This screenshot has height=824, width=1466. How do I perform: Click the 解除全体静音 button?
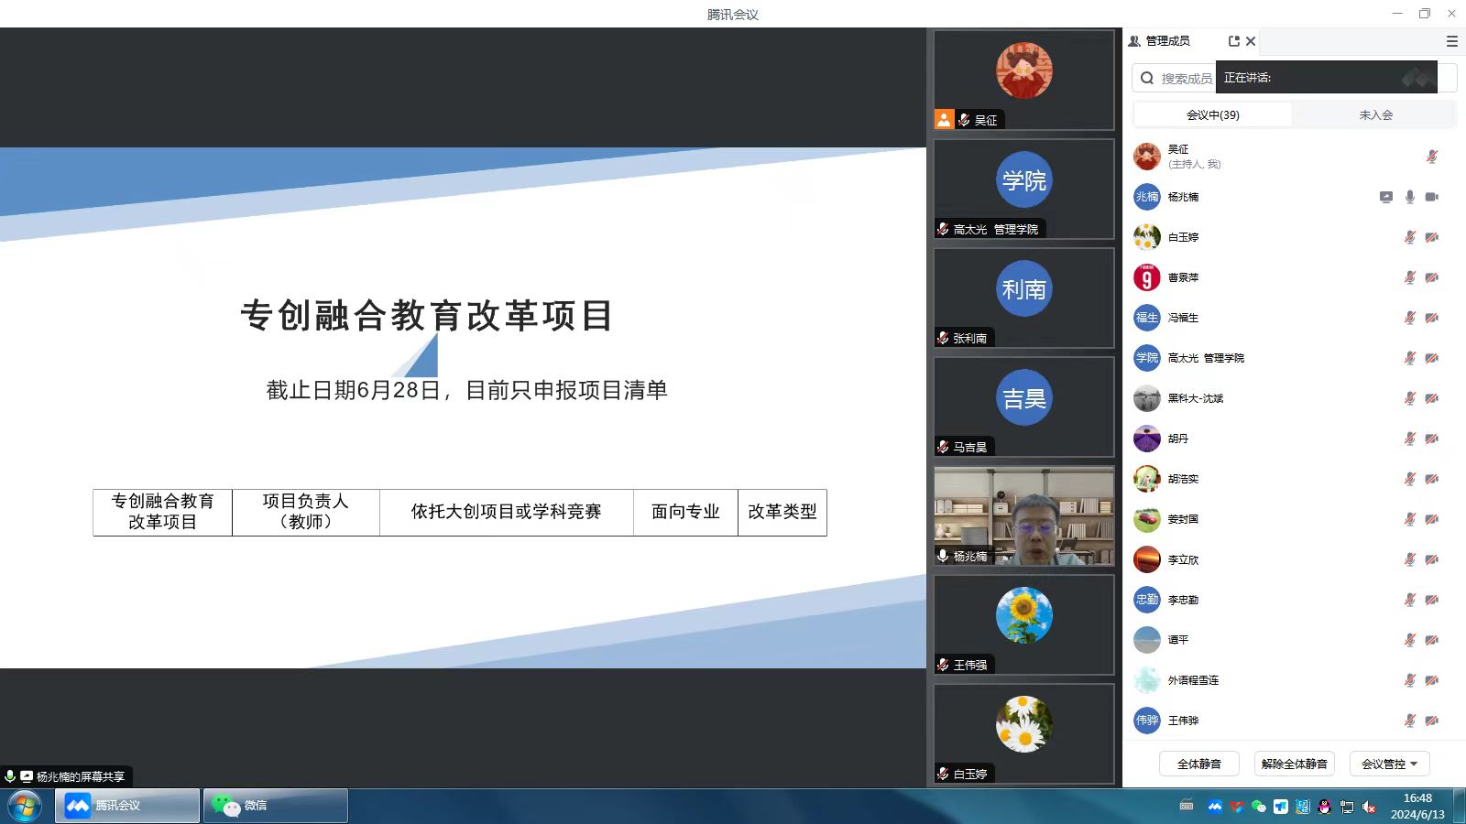tap(1294, 764)
